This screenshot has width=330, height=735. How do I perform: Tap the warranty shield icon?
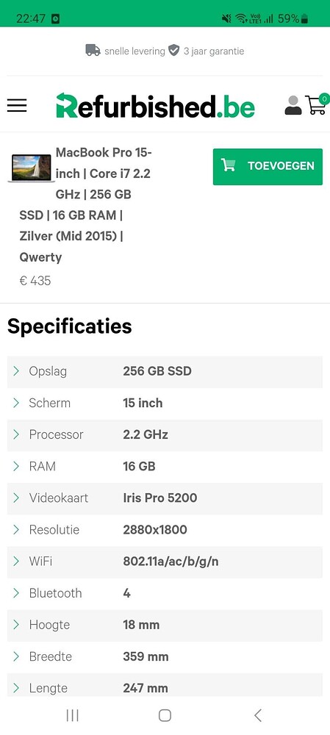(174, 50)
